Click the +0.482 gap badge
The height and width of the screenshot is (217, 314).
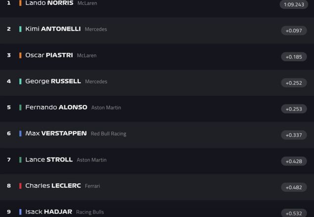tap(294, 187)
